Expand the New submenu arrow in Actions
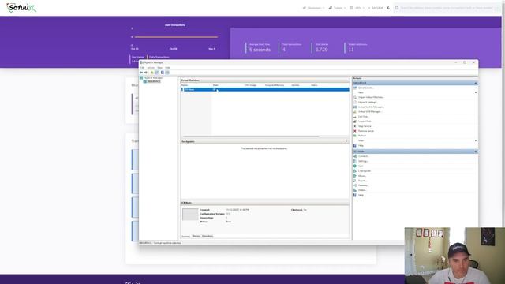Image resolution: width=505 pixels, height=284 pixels. [x=476, y=92]
